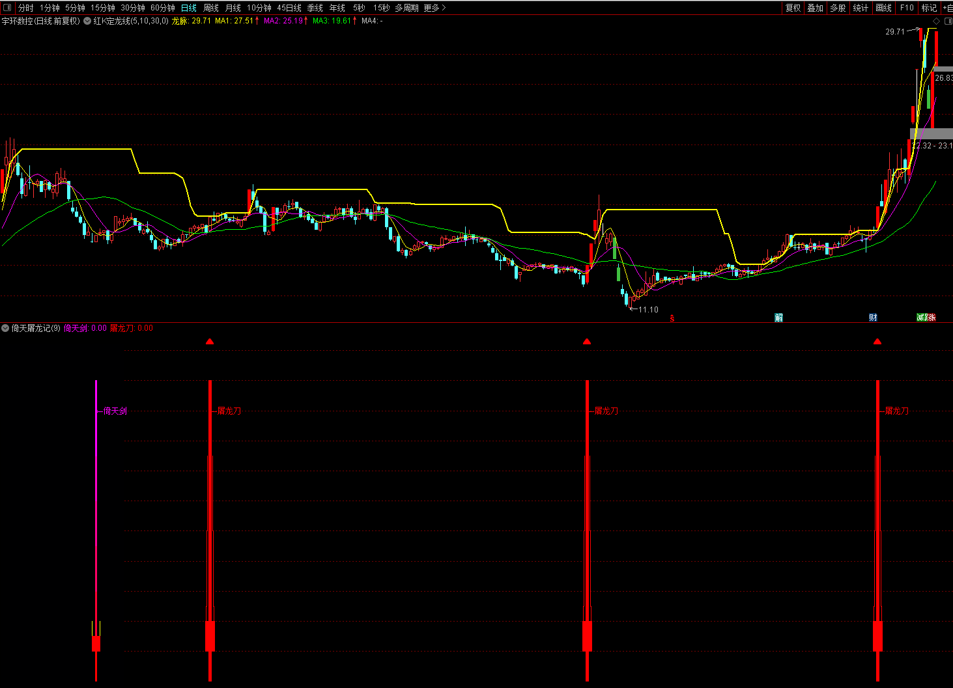Select the 10分钟 period
953x688 pixels.
tap(259, 8)
